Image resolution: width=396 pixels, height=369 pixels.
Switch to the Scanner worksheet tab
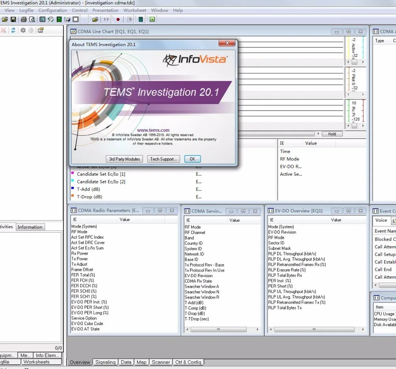[161, 362]
